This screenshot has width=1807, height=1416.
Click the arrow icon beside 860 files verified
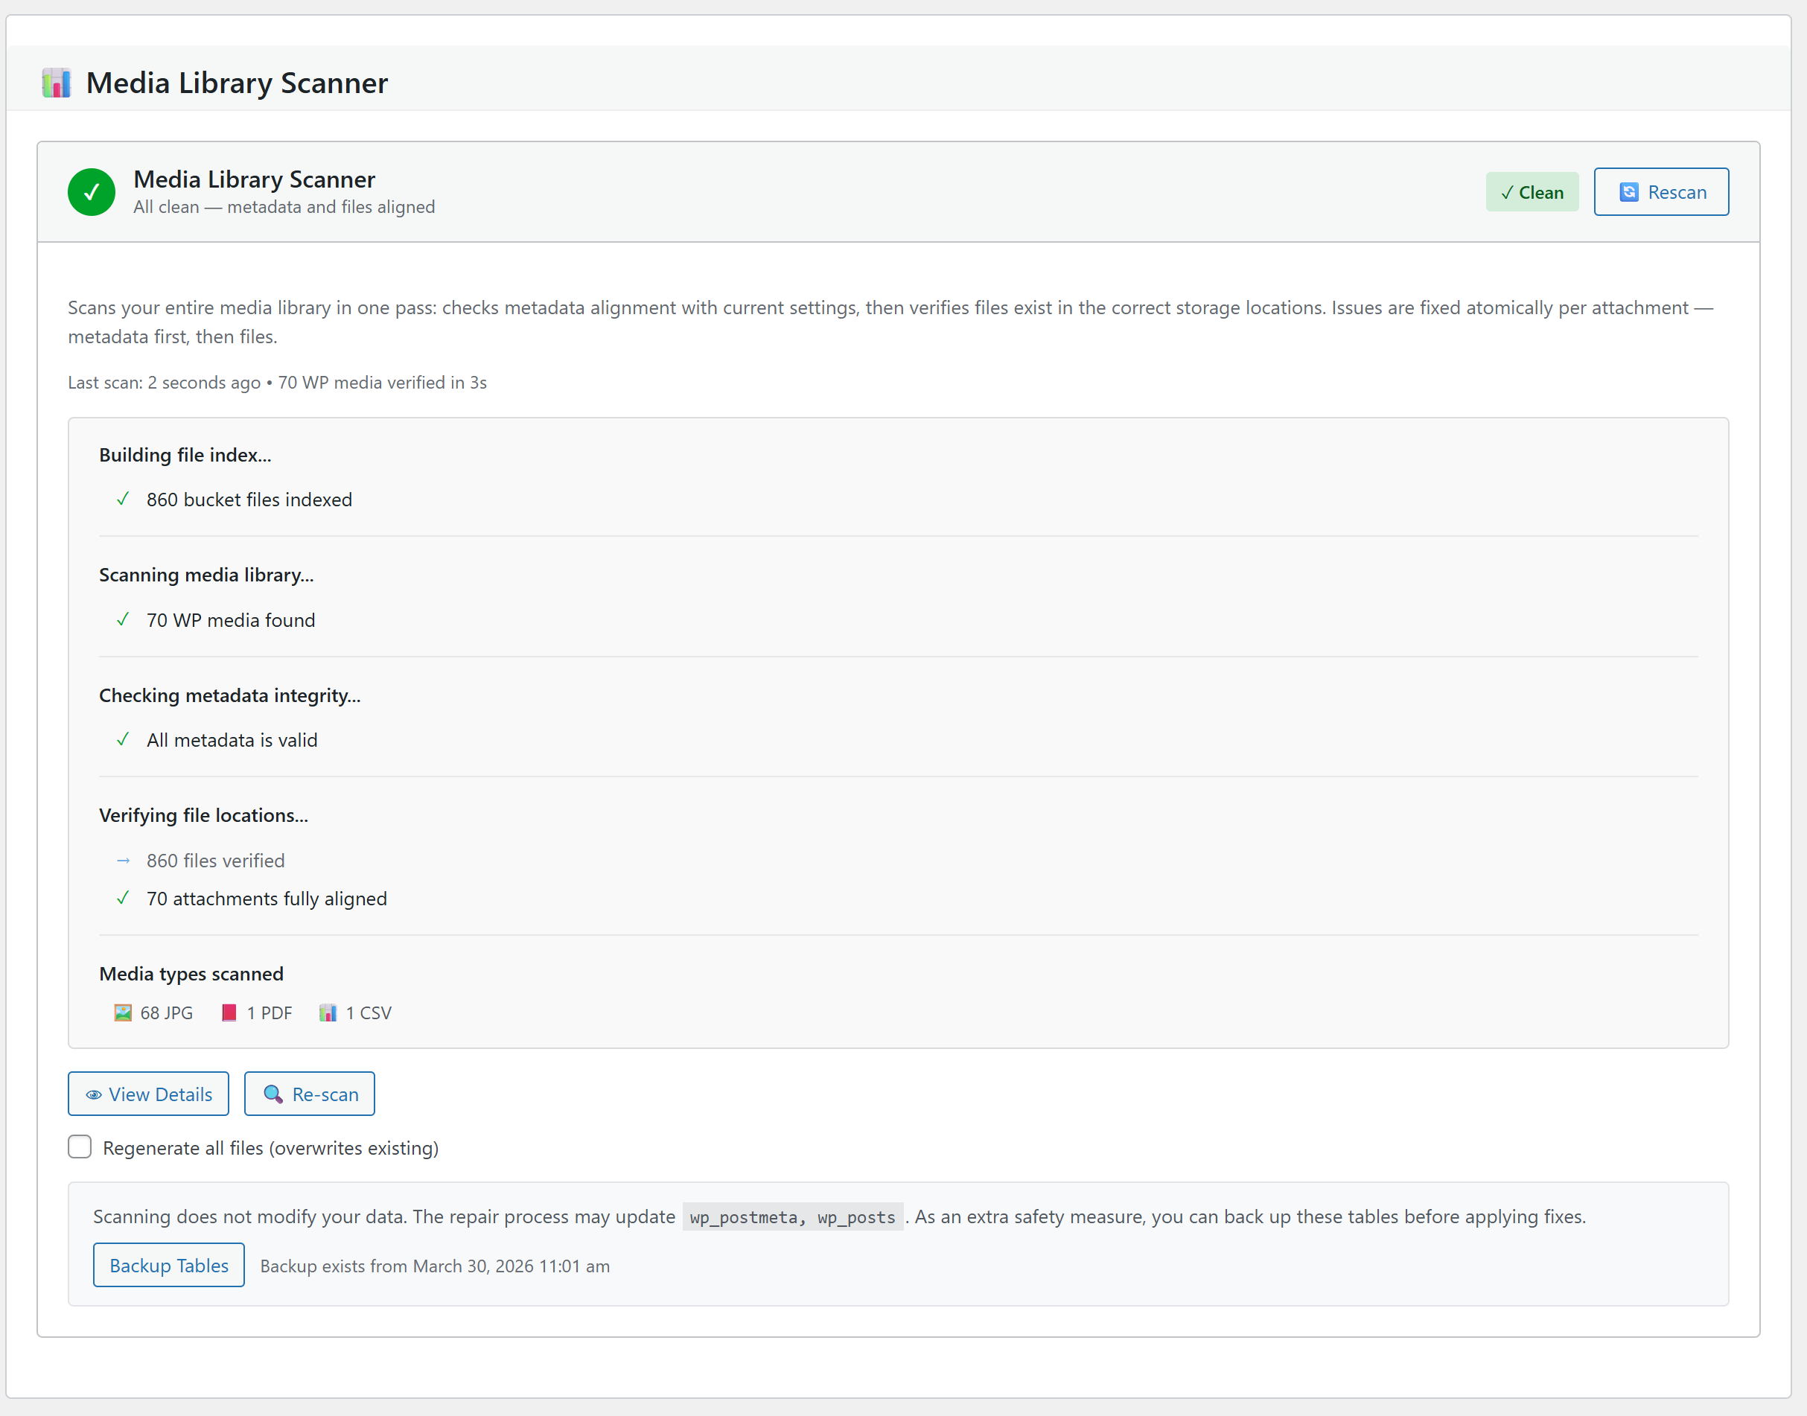(x=123, y=861)
